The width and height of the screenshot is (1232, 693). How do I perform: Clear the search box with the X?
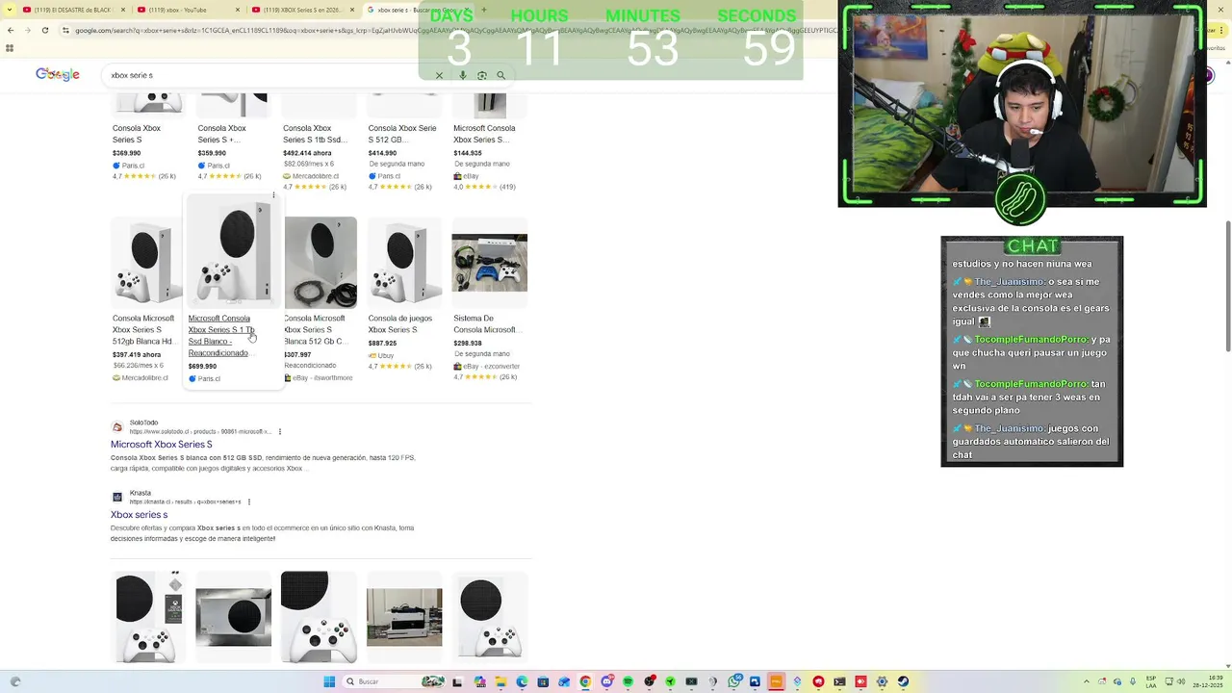[x=439, y=75]
